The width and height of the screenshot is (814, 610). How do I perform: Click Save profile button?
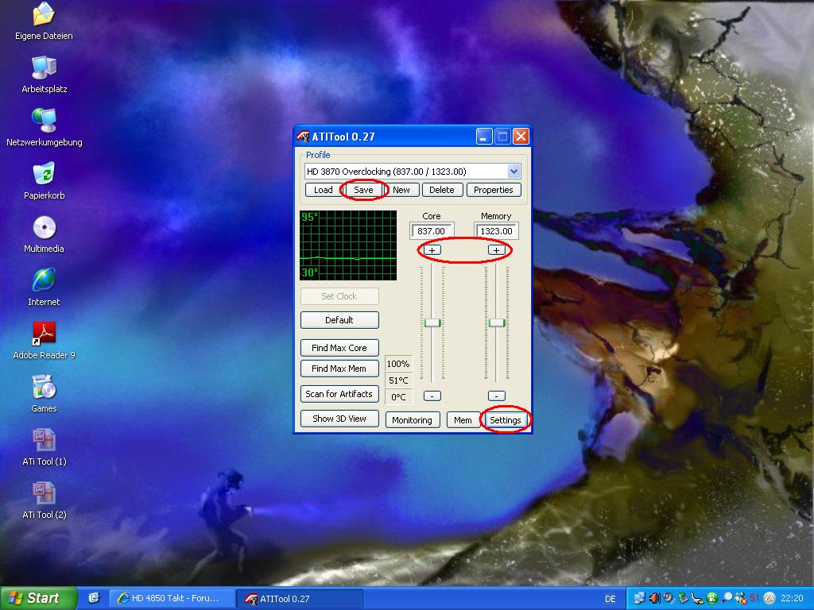363,190
